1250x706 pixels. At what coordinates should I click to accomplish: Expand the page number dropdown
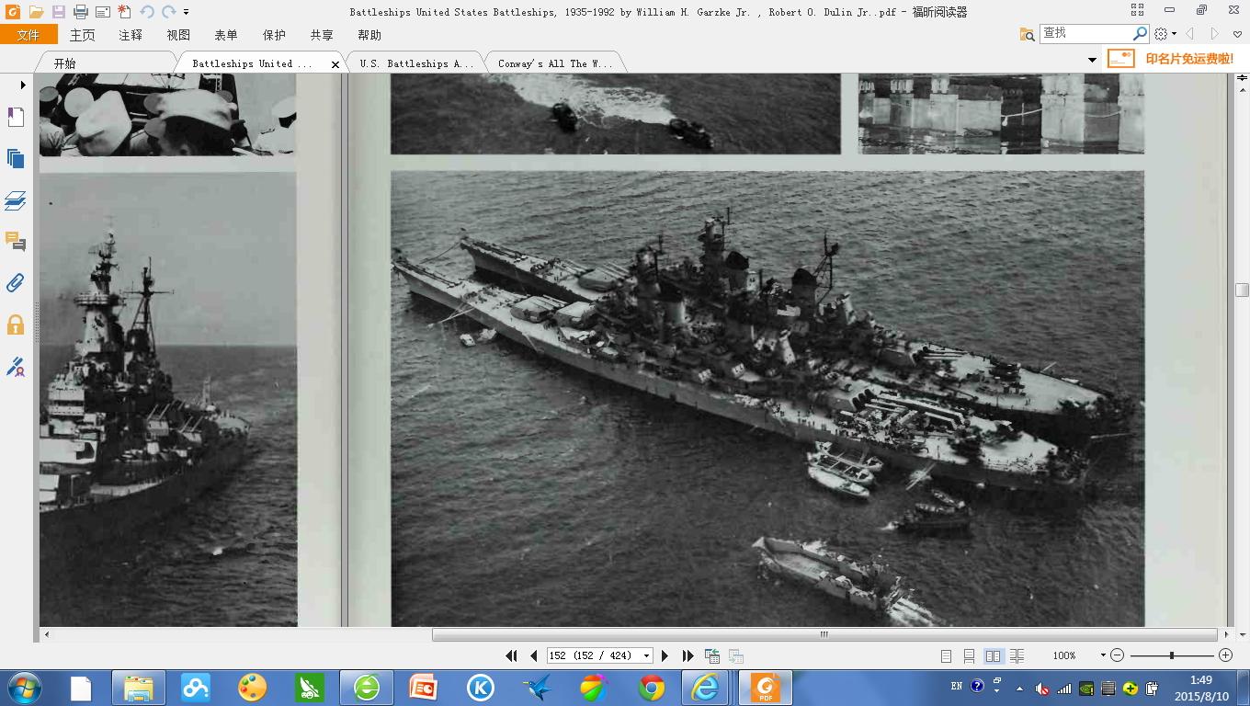647,655
